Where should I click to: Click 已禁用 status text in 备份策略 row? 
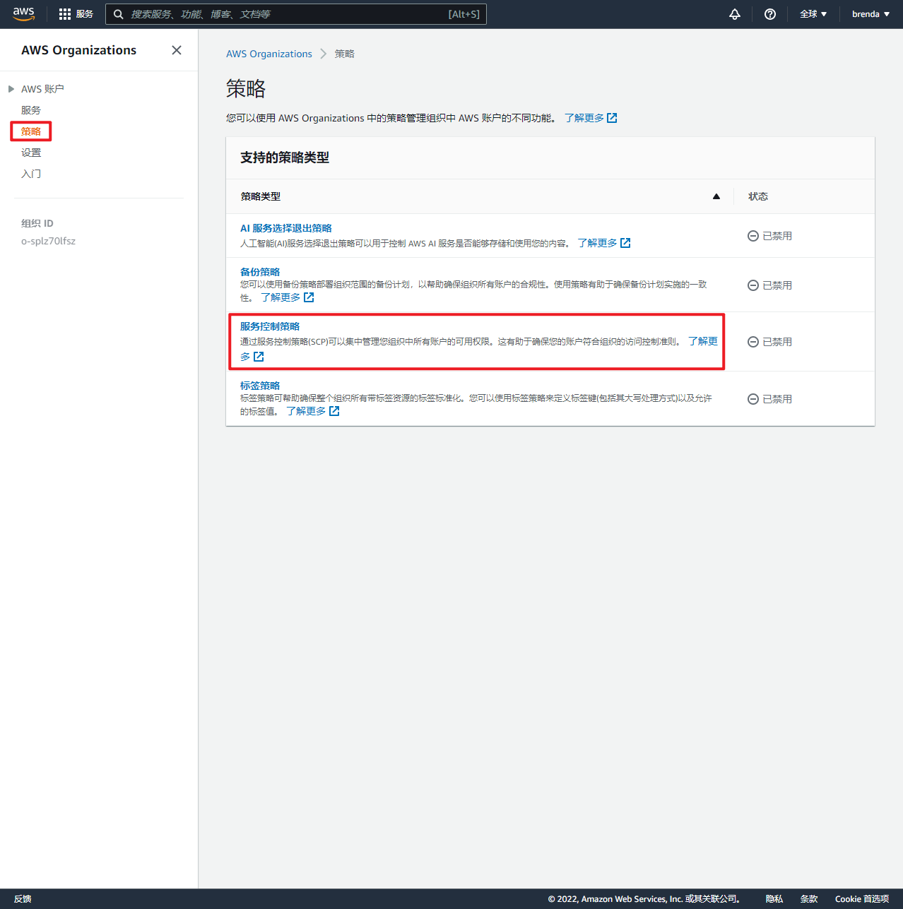click(x=777, y=285)
